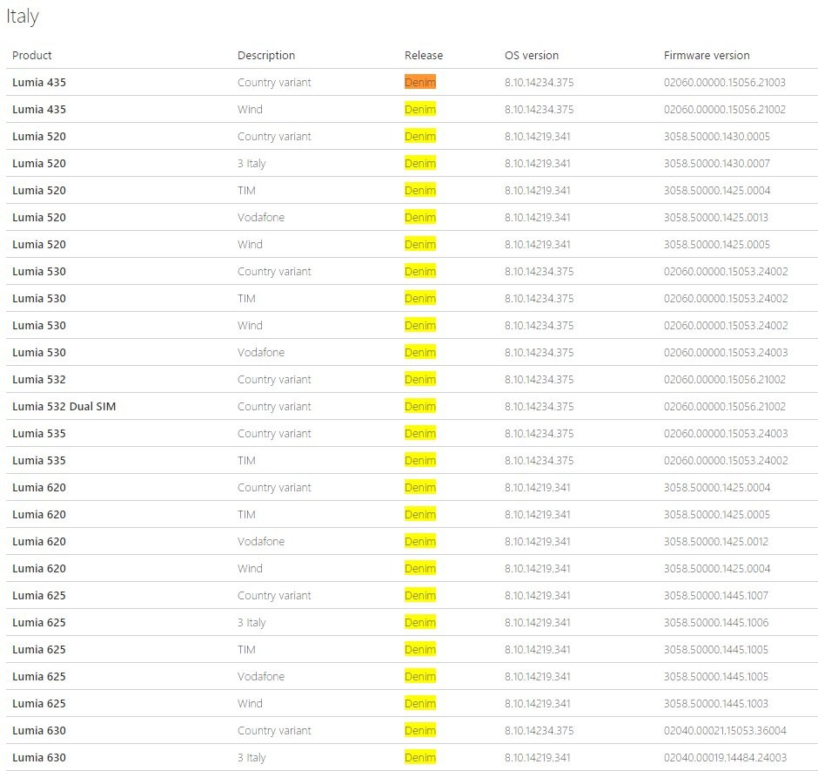This screenshot has width=818, height=771.
Task: Click the Release column header
Action: coord(424,56)
